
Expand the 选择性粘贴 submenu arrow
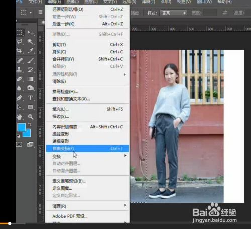125,74
